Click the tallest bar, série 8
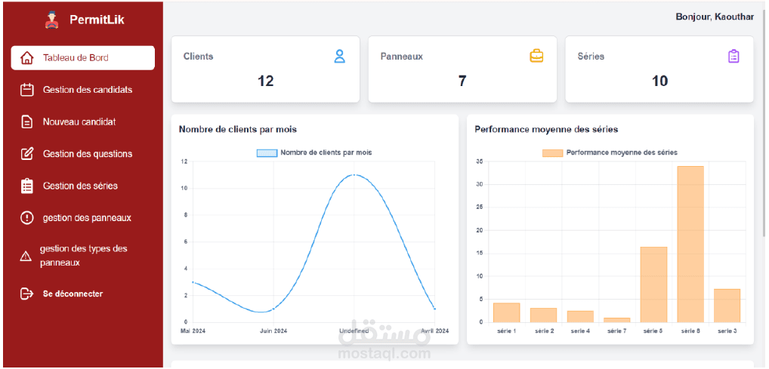Viewport: 769px width, 369px height. coord(690,244)
